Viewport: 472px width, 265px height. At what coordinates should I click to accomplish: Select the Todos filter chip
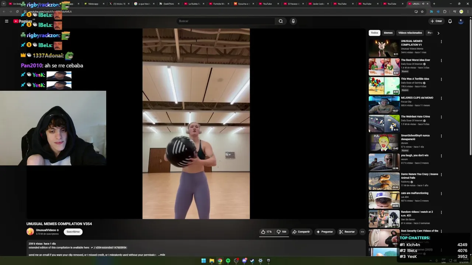click(374, 33)
